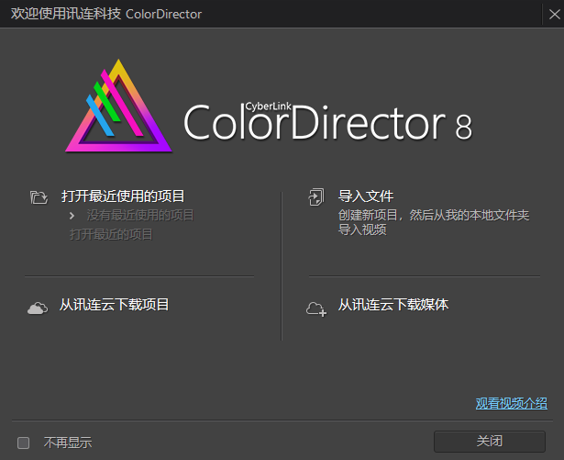Screen dimensions: 564x460
Task: Expand the 没有最近使用的项目 chevron
Action: [x=72, y=216]
